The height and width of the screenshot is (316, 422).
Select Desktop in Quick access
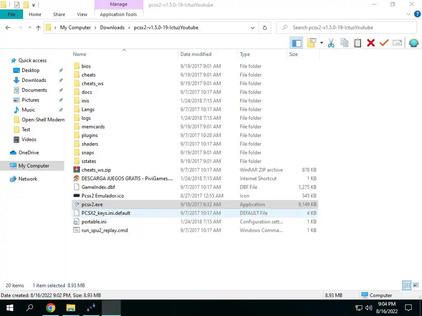pyautogui.click(x=30, y=70)
